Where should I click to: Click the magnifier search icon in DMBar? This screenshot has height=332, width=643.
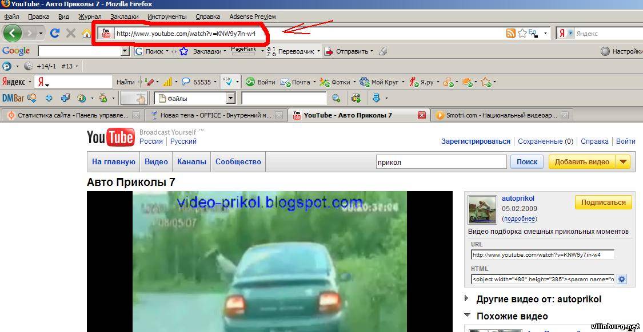pos(337,98)
